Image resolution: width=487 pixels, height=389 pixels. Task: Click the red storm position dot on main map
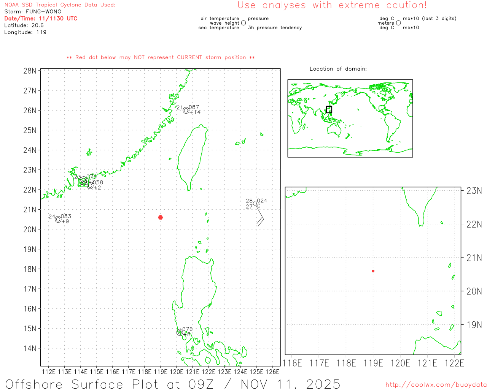click(161, 217)
